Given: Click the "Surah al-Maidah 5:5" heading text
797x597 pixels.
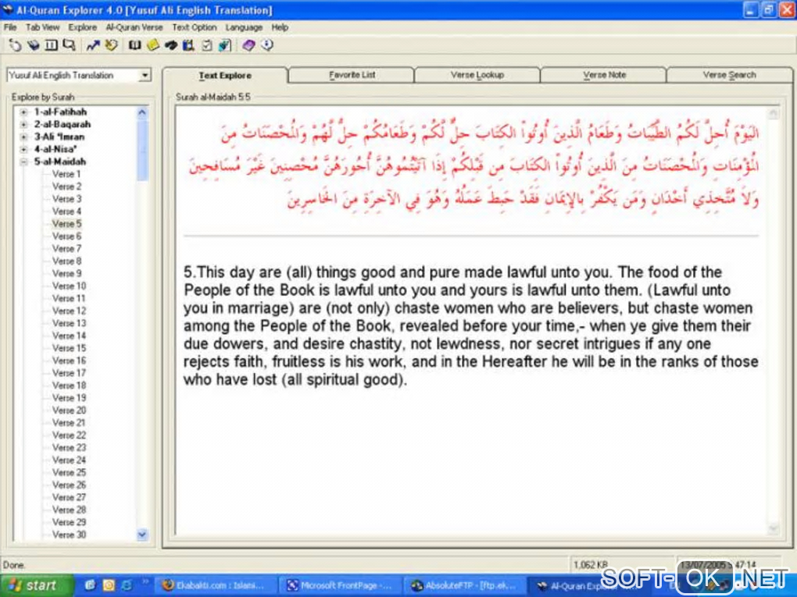Looking at the screenshot, I should click(213, 97).
